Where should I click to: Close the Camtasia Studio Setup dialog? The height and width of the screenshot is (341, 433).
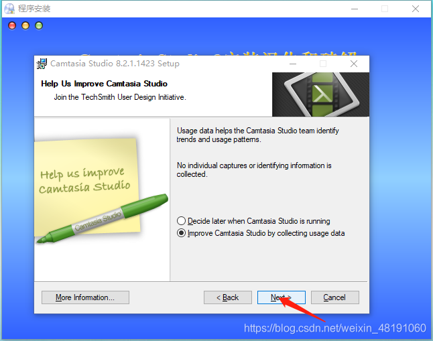coord(354,64)
